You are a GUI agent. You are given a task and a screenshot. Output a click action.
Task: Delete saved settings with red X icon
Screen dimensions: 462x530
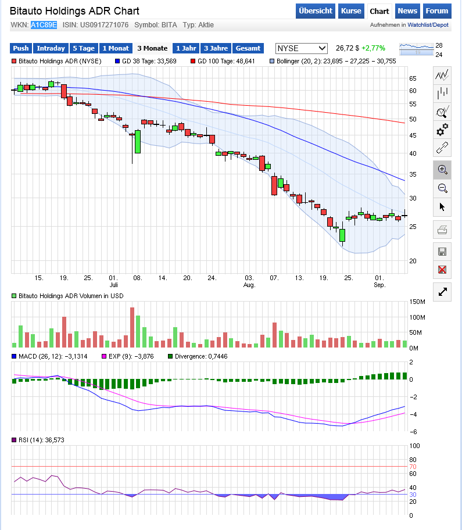pyautogui.click(x=442, y=270)
